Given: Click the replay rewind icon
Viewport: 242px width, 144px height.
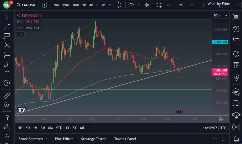Looking at the screenshot, I should tap(169, 5).
